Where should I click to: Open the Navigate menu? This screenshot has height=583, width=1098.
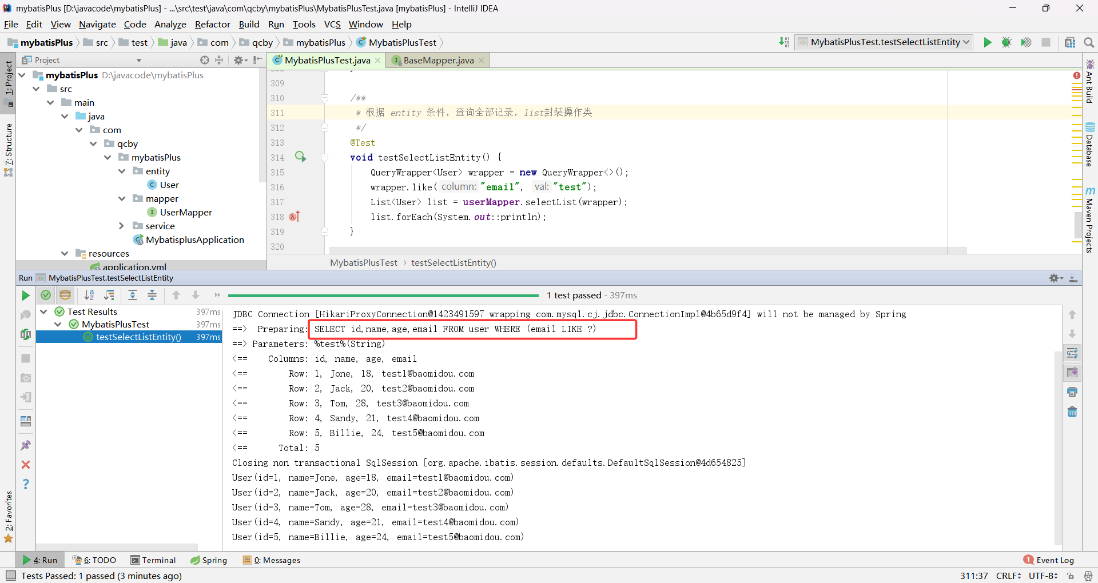(x=97, y=24)
